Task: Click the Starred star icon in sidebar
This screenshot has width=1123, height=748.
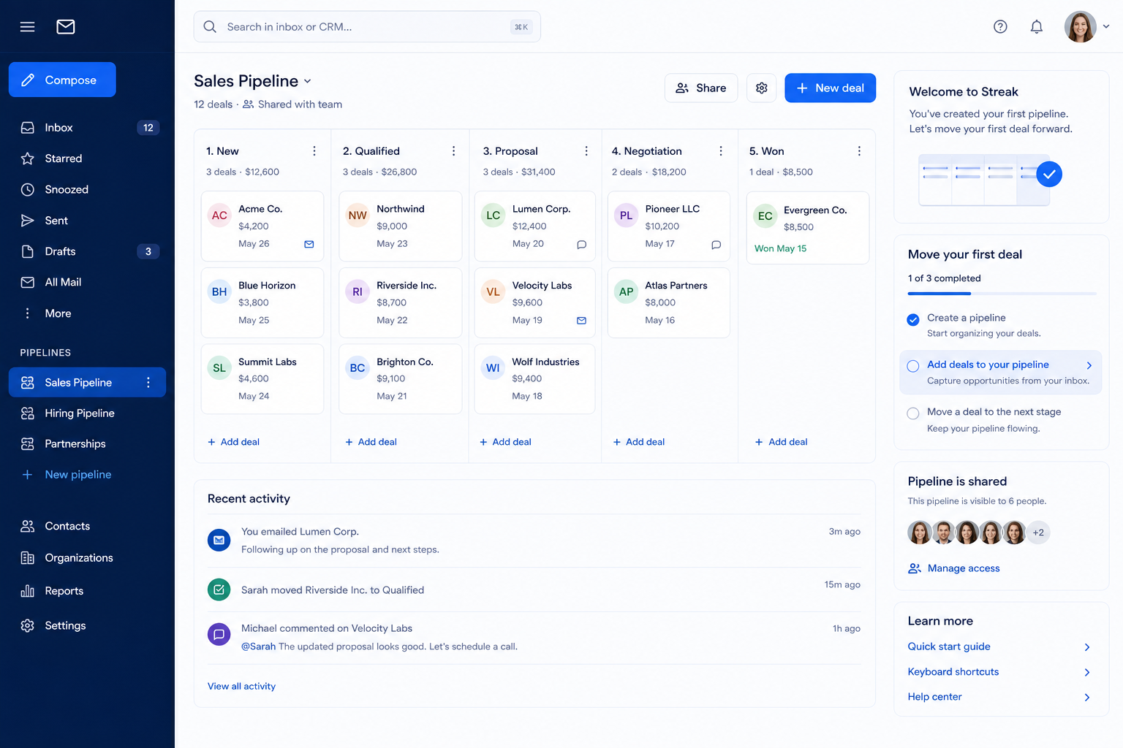Action: (x=28, y=159)
